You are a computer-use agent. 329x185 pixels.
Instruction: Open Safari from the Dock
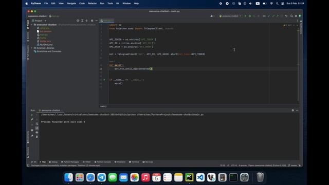tap(90, 177)
